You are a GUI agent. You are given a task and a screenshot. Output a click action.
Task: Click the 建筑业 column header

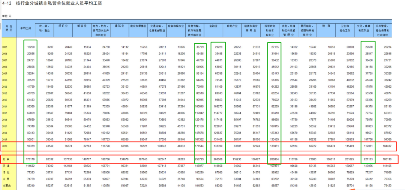[119, 26]
